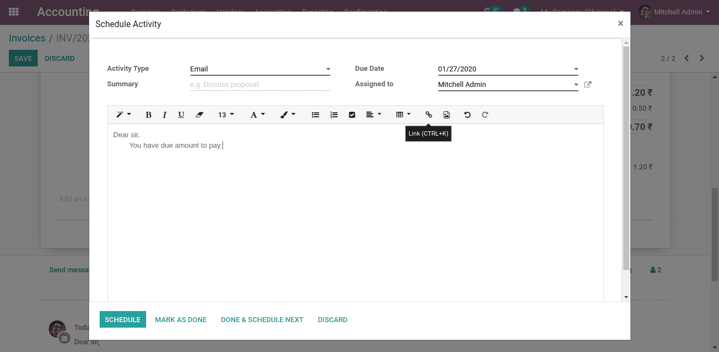Click the Accounting app title
The image size is (719, 352).
[68, 12]
